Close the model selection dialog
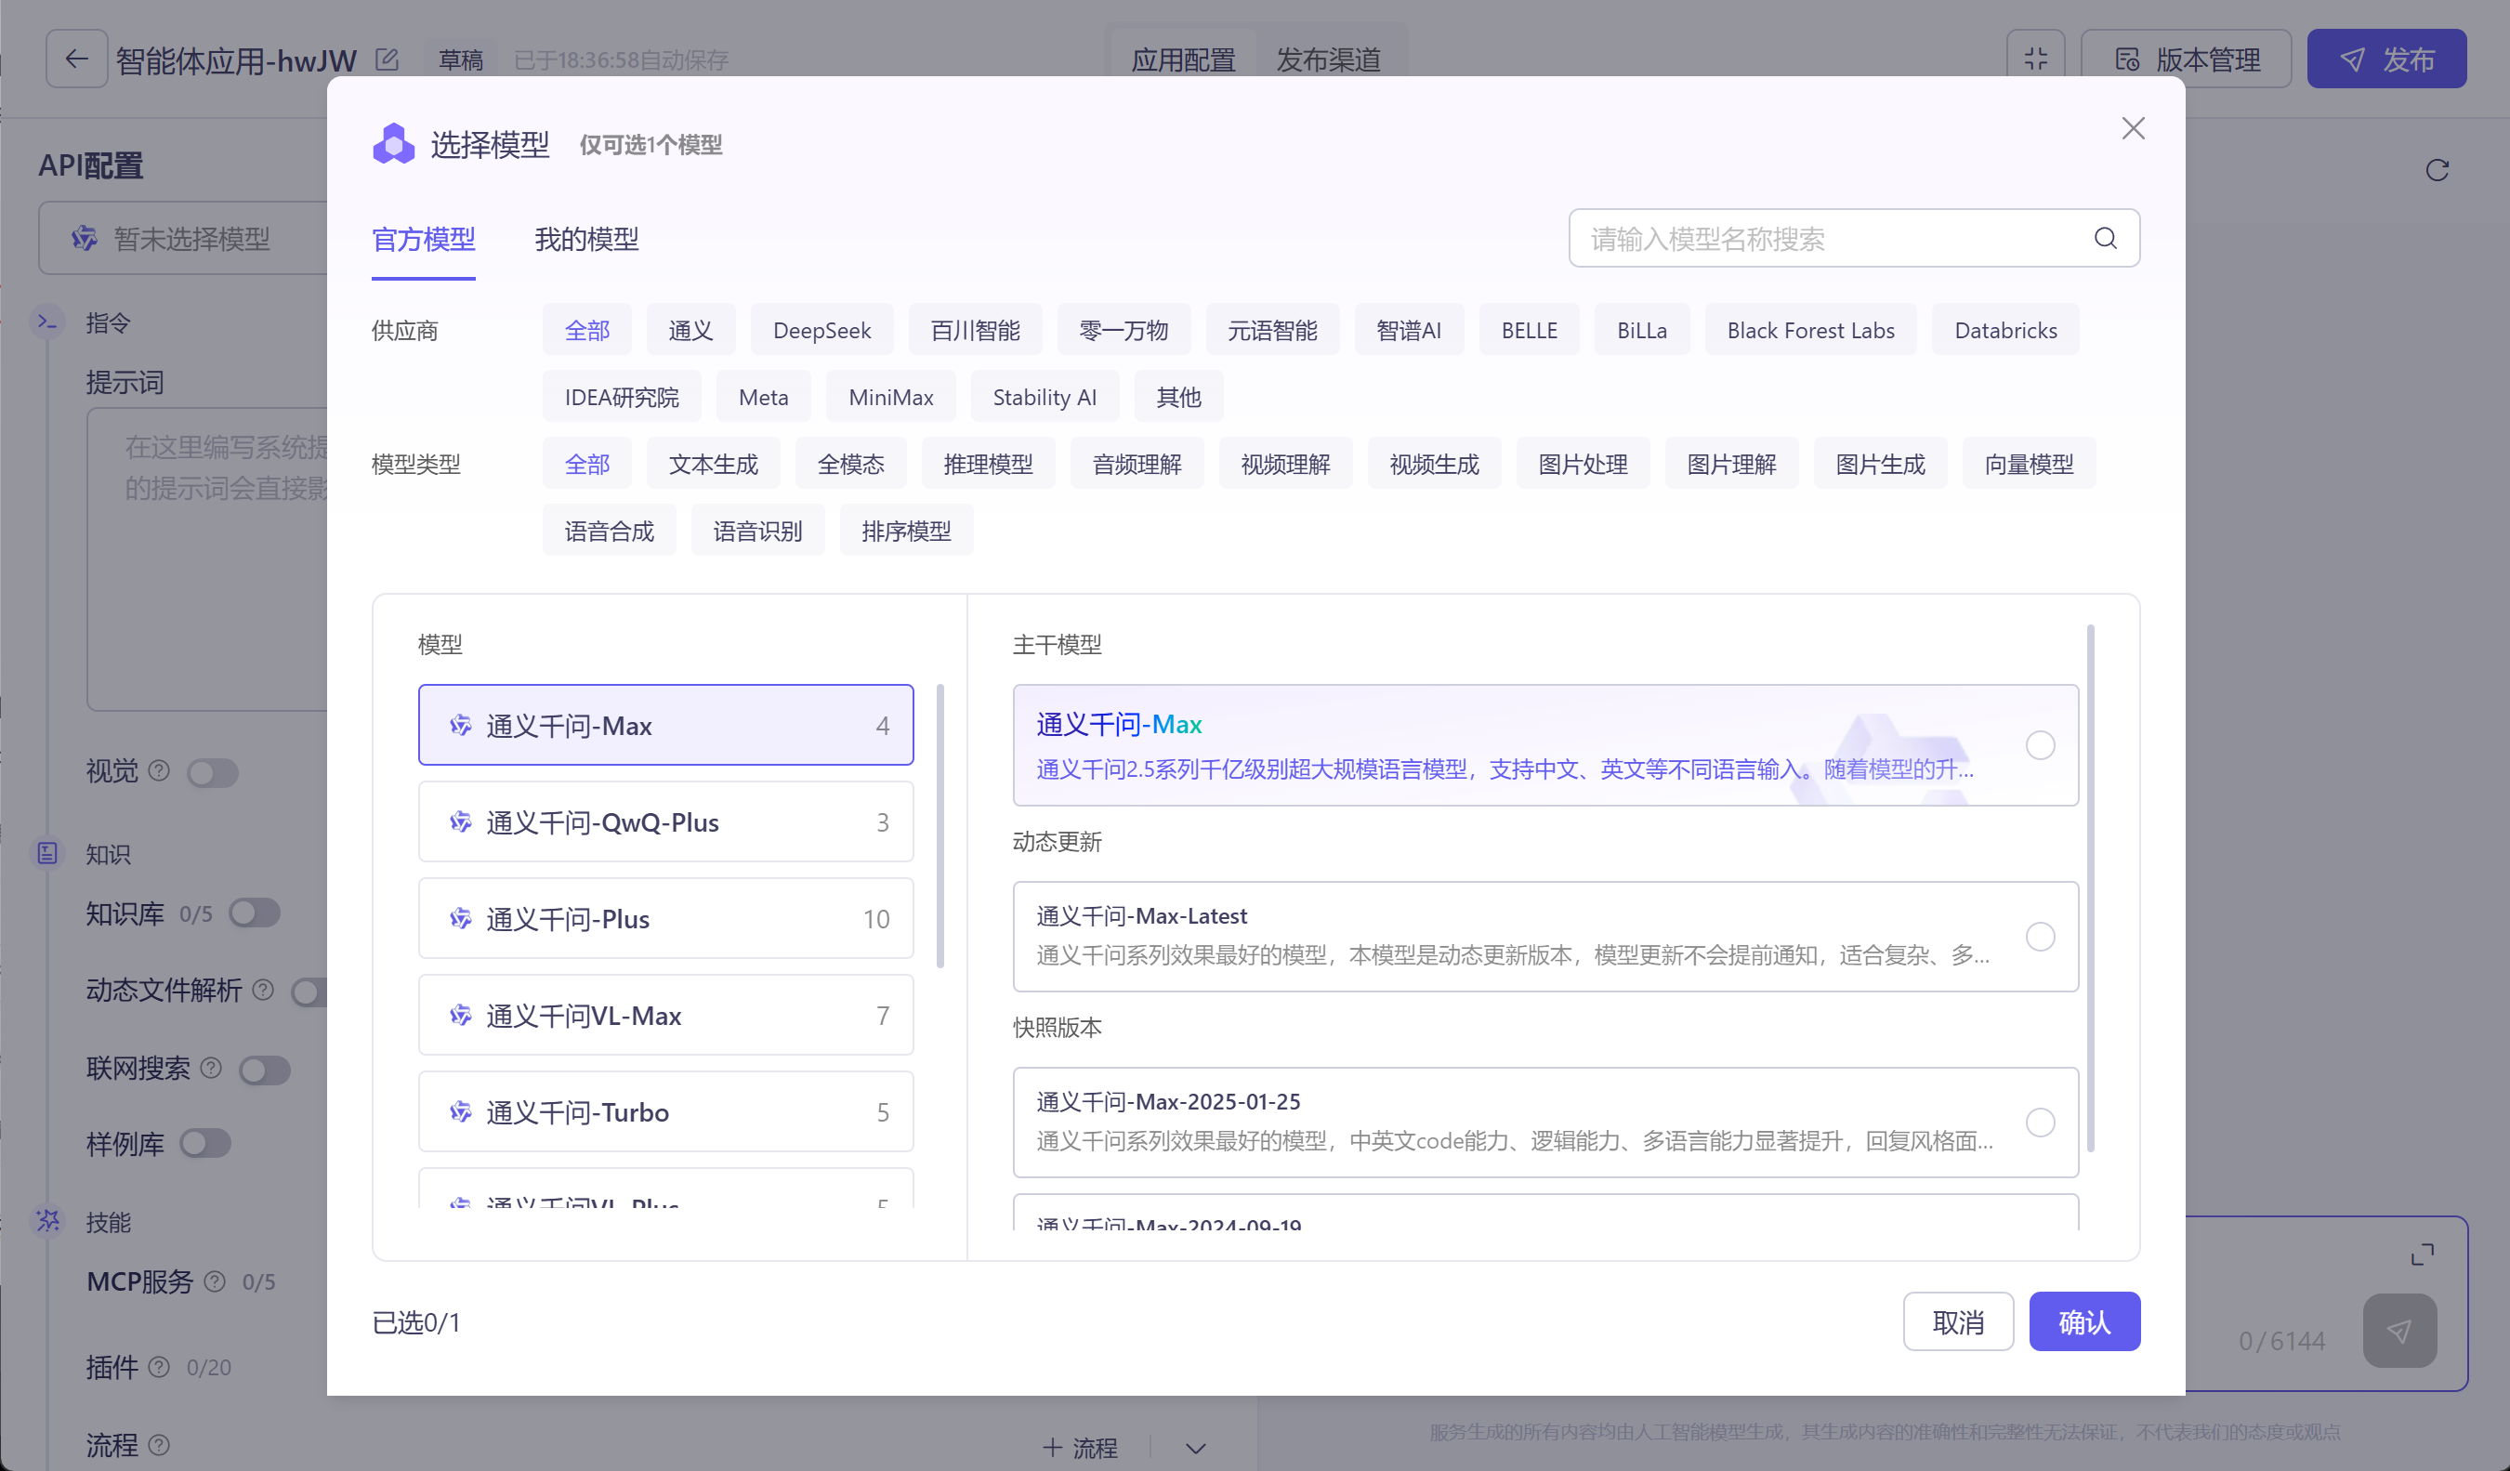 [x=2133, y=128]
